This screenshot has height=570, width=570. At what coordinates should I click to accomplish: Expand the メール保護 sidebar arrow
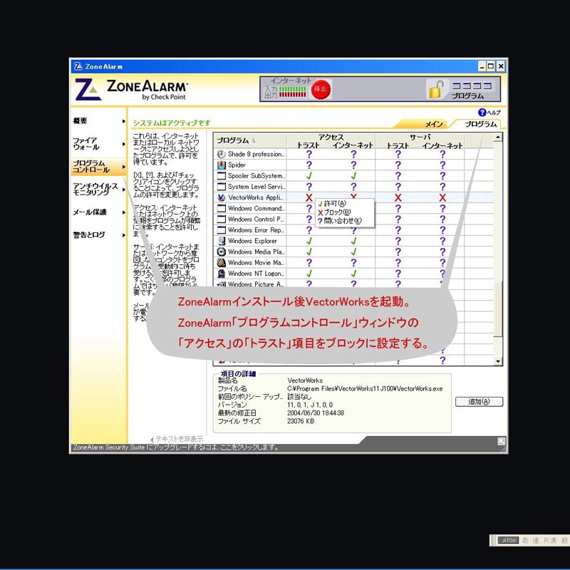[x=123, y=212]
